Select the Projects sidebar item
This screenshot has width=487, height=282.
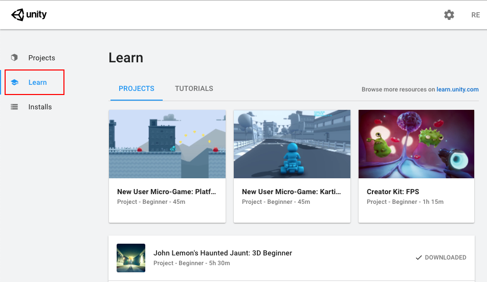(41, 58)
